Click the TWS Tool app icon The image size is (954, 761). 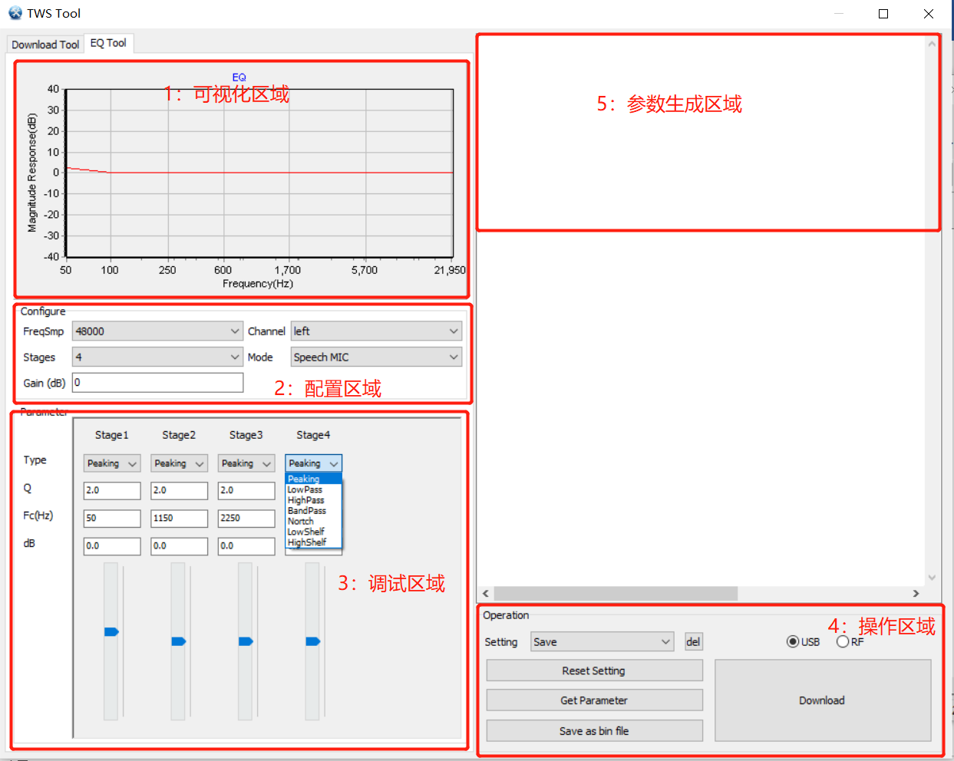click(x=15, y=13)
